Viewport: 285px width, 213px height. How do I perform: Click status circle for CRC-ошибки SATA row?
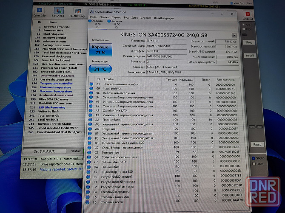[89, 162]
